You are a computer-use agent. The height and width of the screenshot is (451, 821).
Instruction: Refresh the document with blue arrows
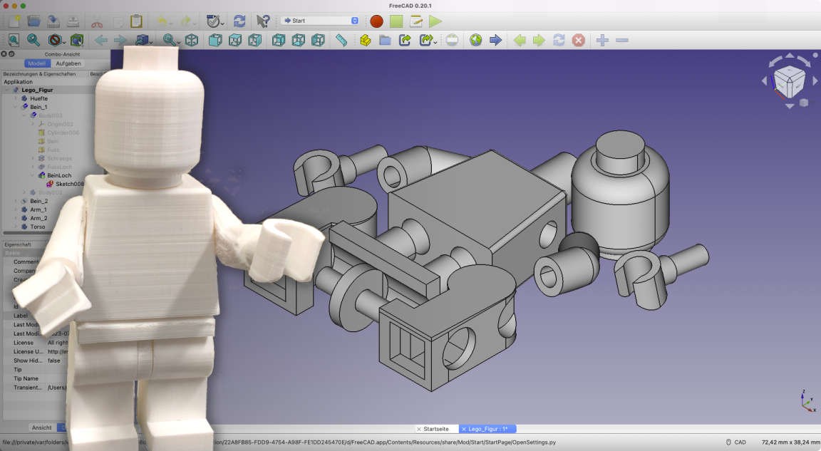point(239,21)
